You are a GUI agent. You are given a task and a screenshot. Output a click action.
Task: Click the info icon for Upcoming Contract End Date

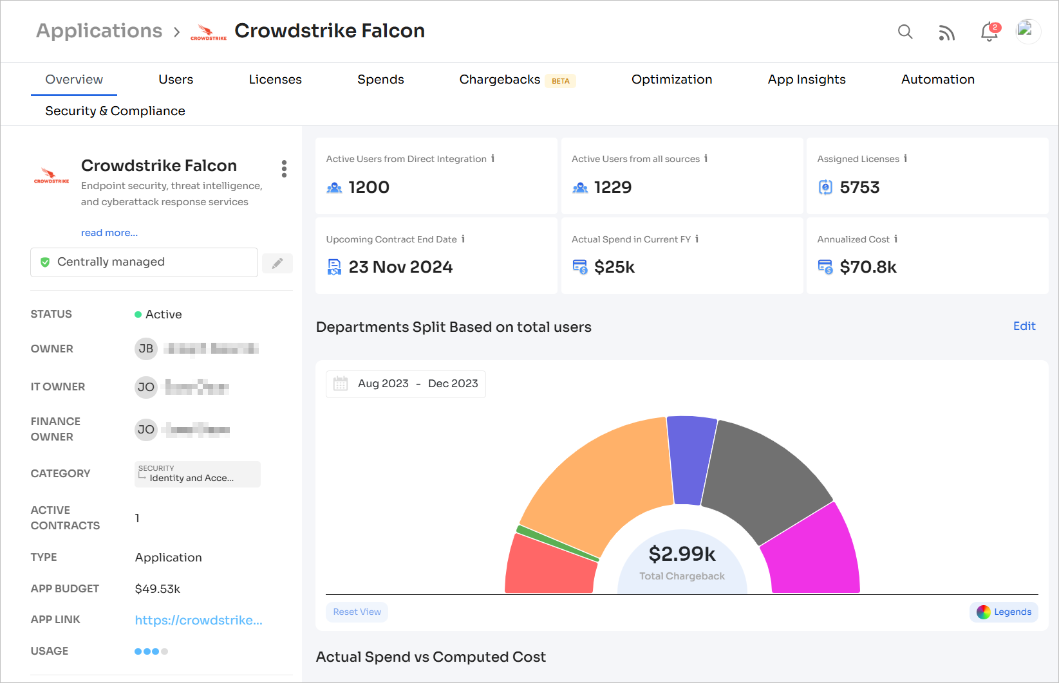[x=464, y=239]
